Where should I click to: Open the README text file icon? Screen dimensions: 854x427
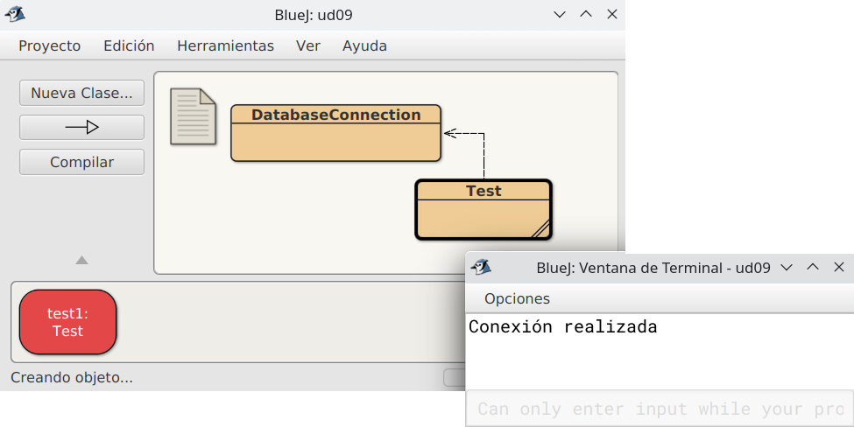pos(192,116)
